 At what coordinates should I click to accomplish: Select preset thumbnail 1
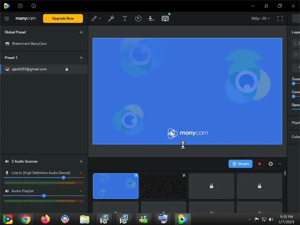(x=116, y=186)
